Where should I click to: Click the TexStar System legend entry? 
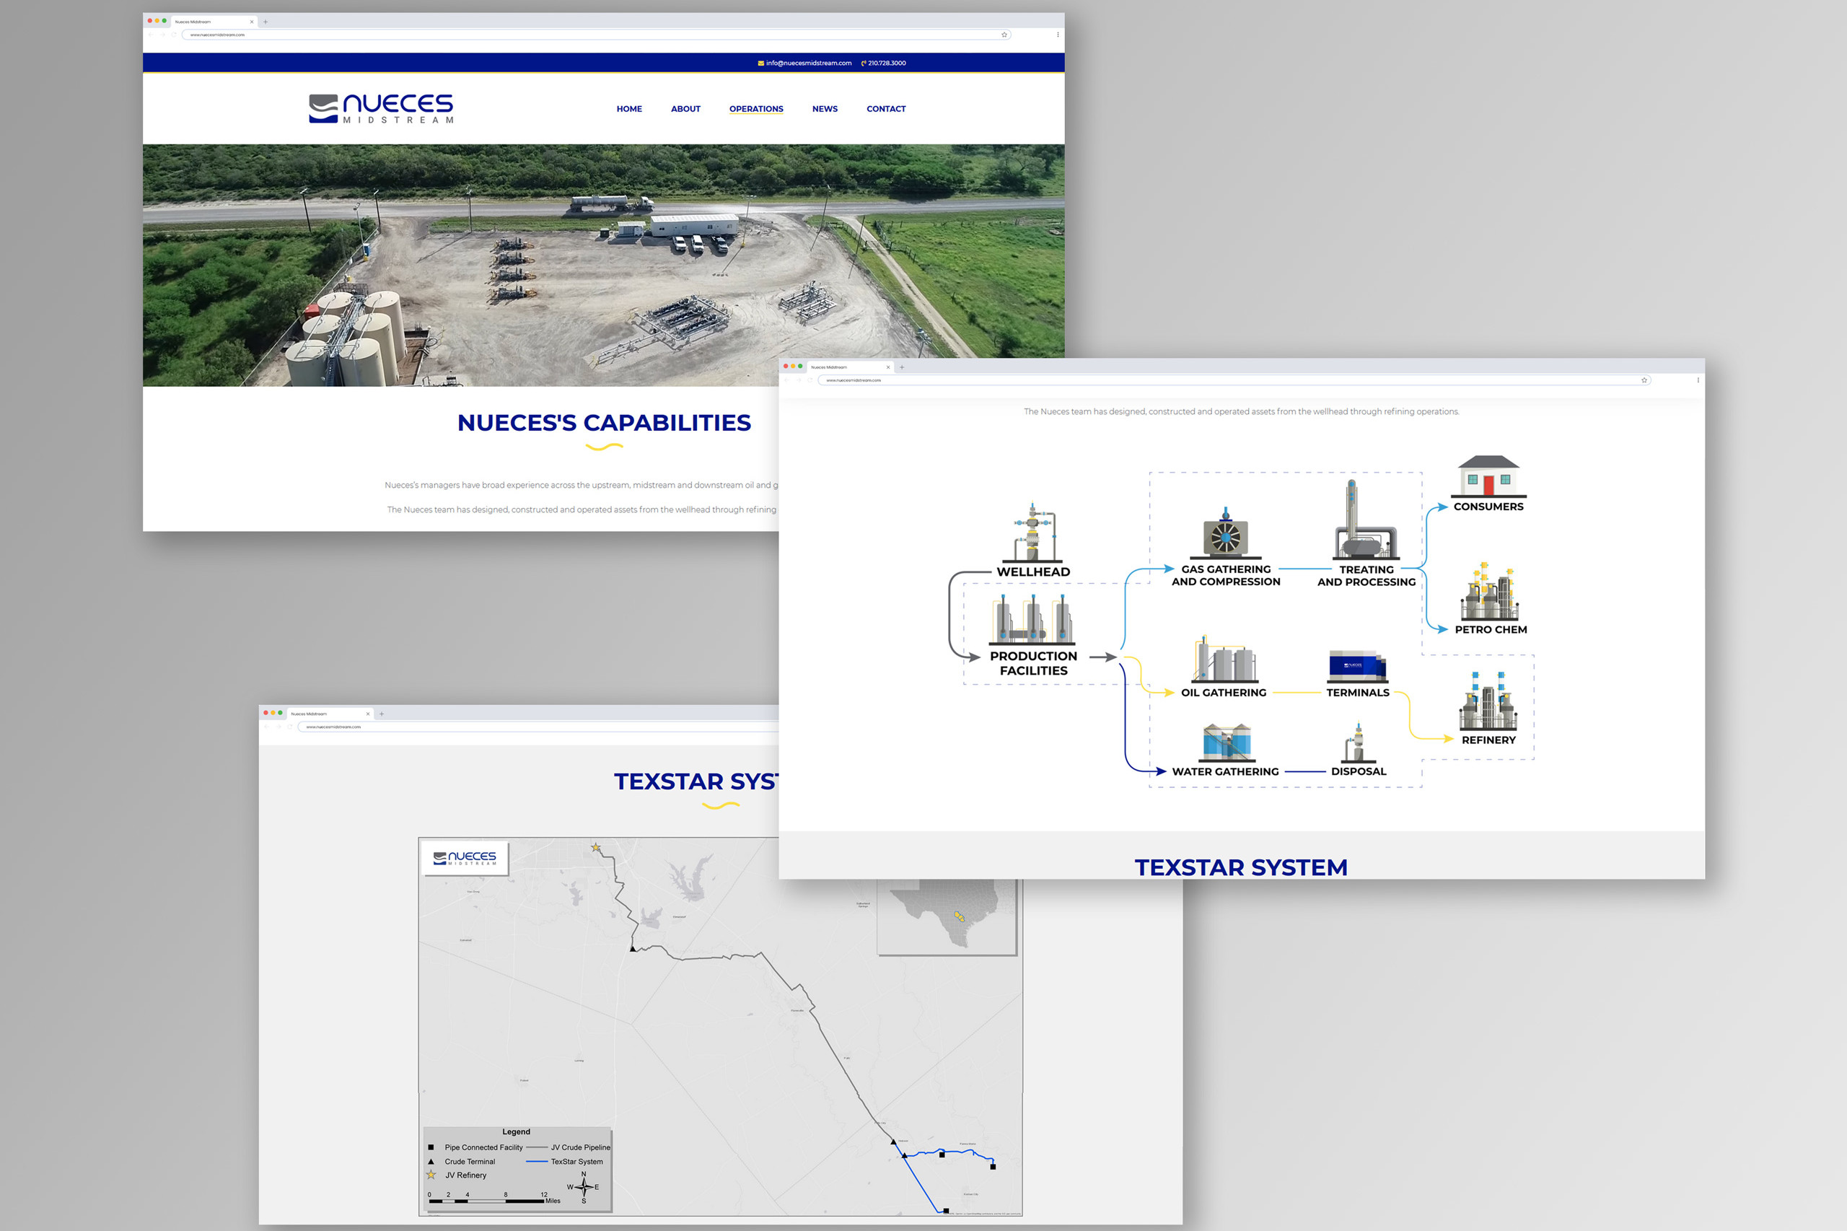pyautogui.click(x=564, y=1161)
